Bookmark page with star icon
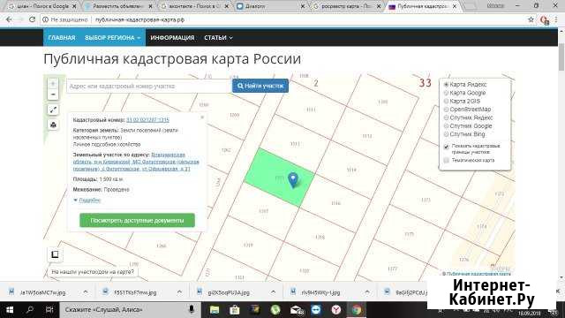This screenshot has width=565, height=318. (531, 19)
